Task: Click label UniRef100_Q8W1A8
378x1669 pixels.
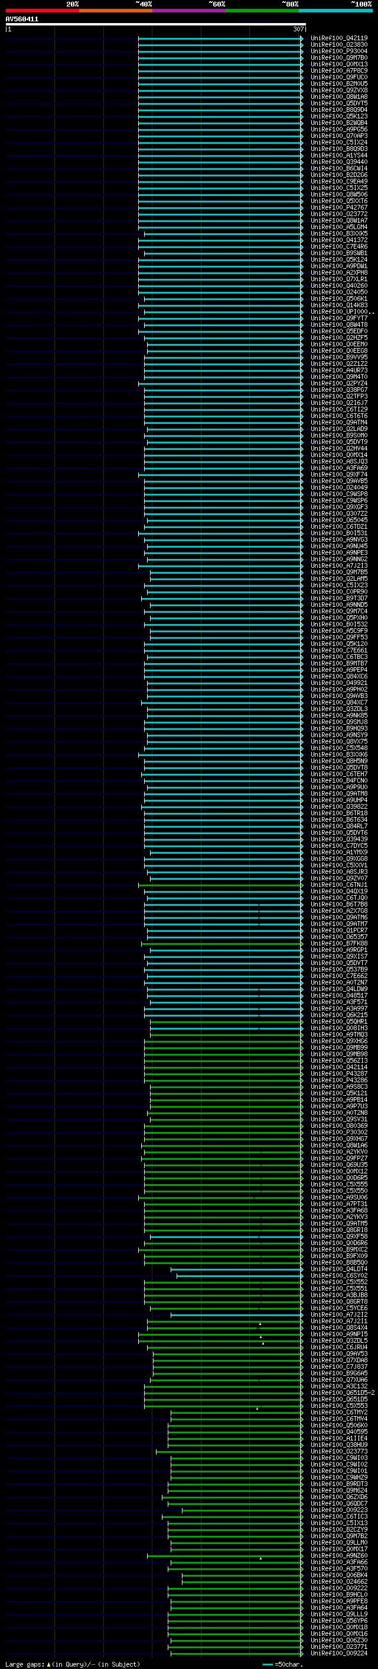Action: [x=339, y=97]
